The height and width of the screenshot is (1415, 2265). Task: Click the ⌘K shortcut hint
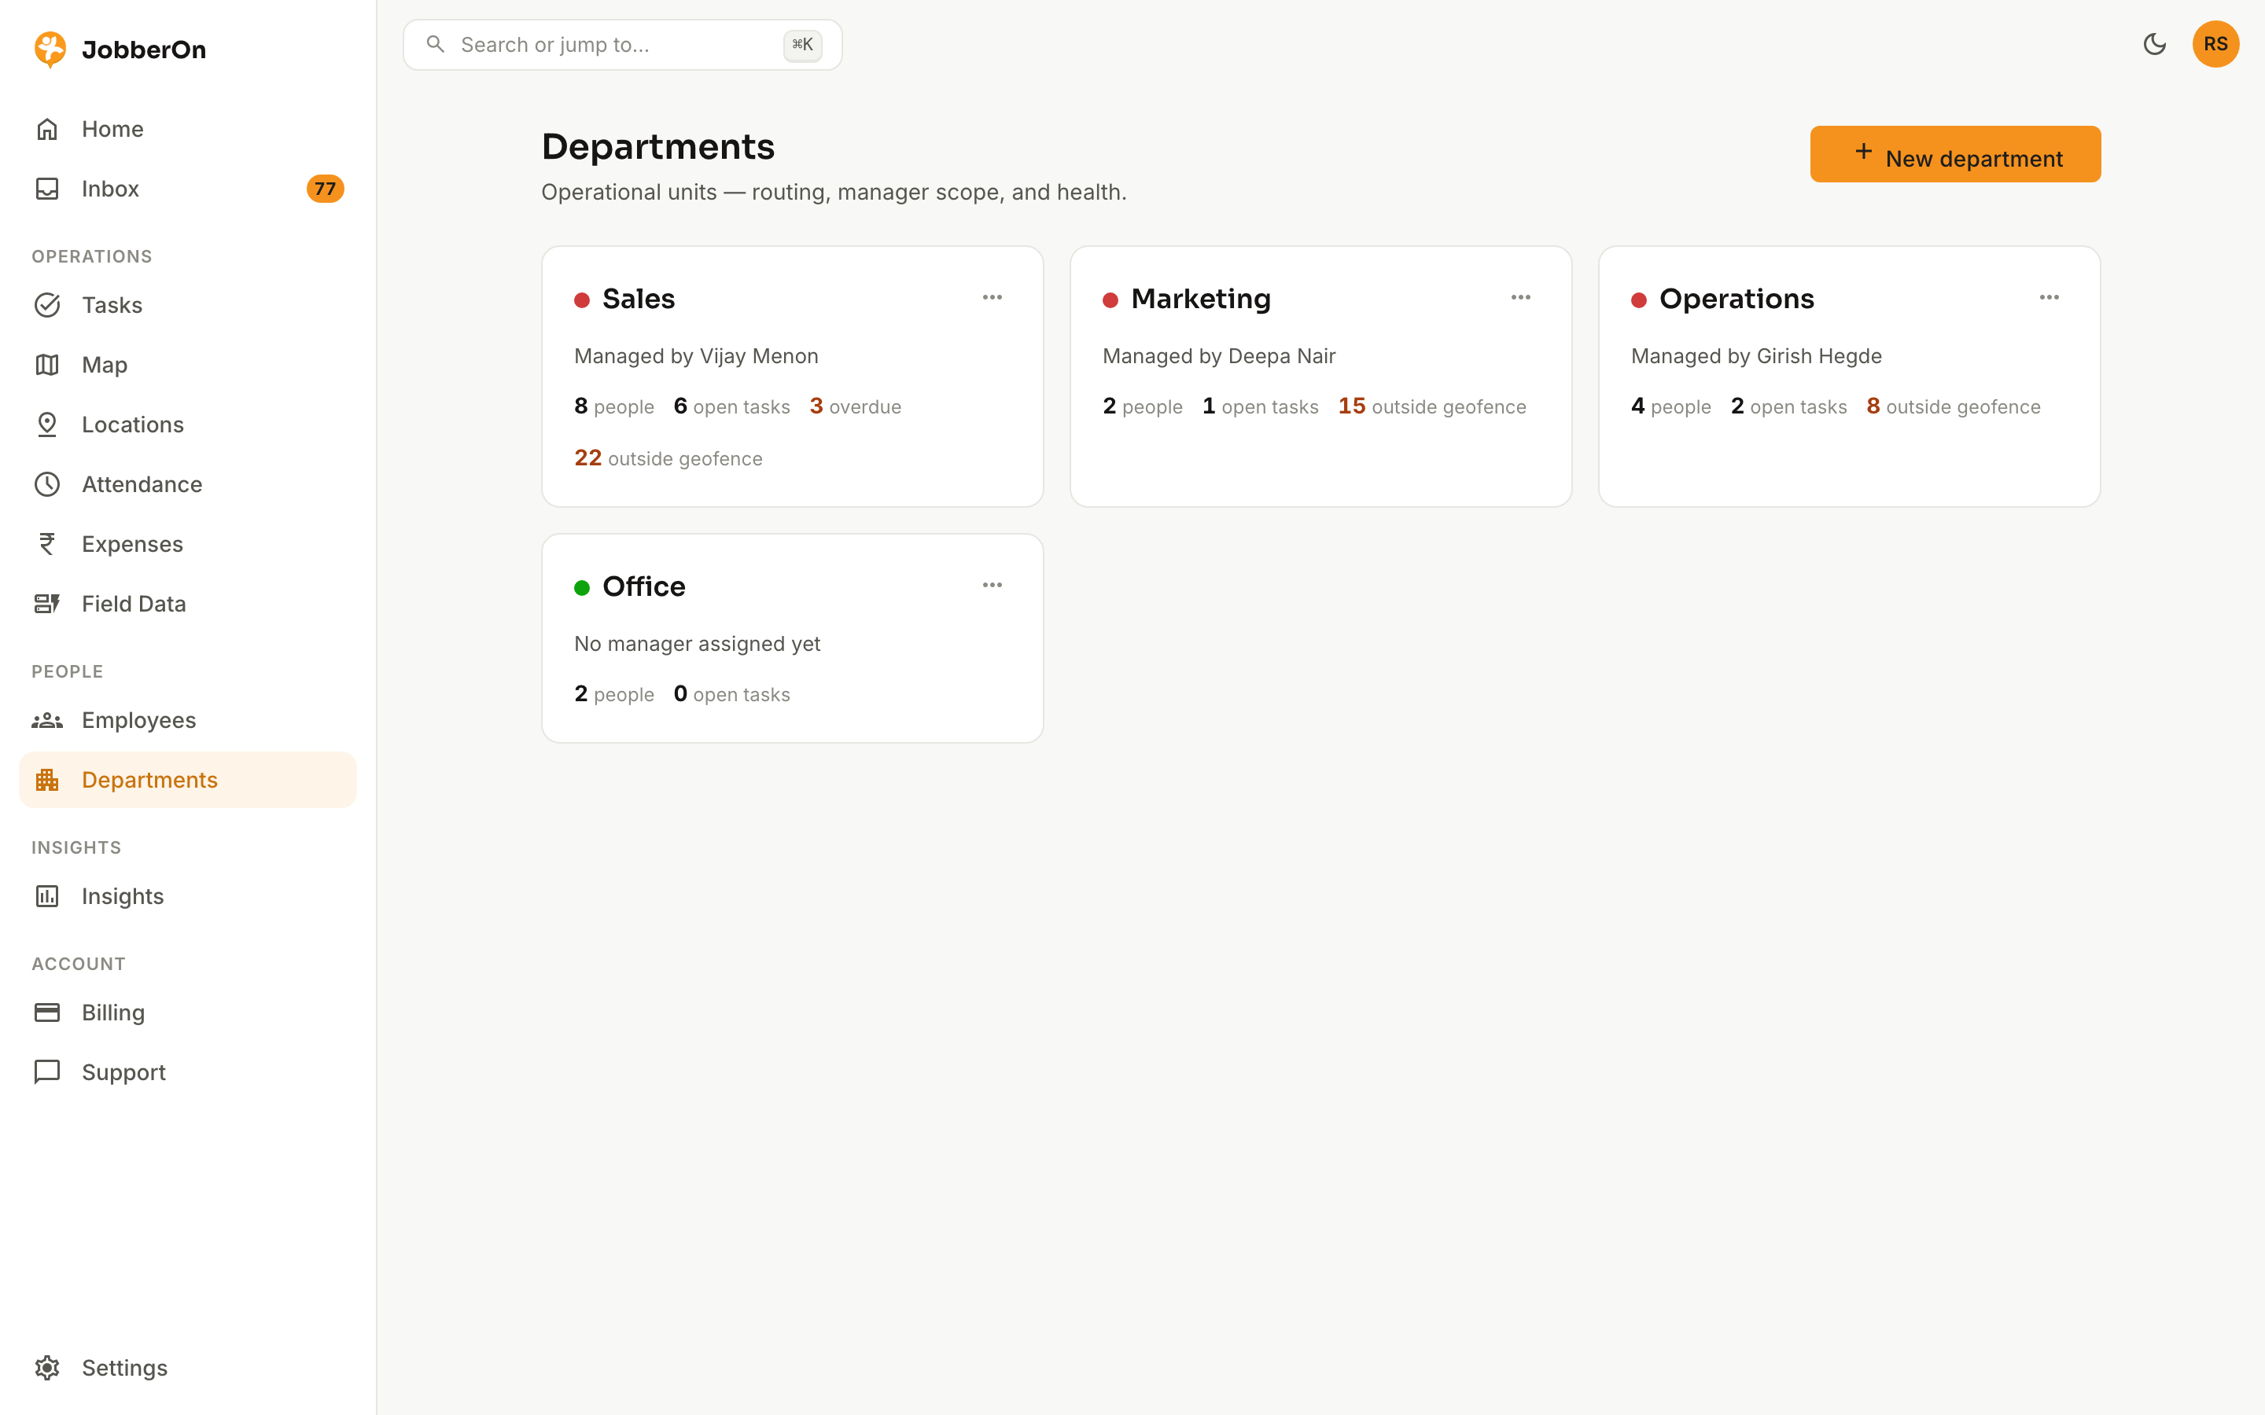802,45
